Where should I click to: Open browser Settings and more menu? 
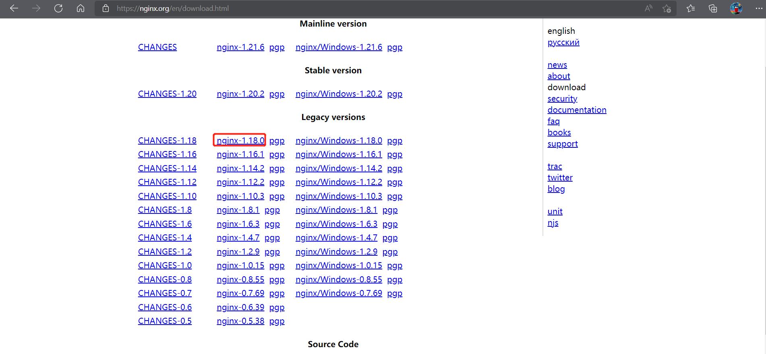[x=758, y=8]
